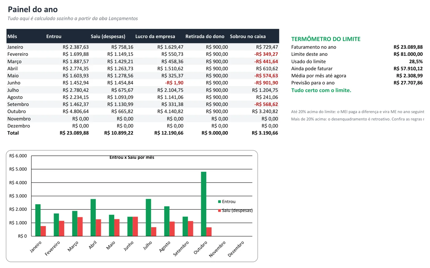
Task: Click Outubro's Entrou value R$ 4.806,64
Action: (76, 112)
